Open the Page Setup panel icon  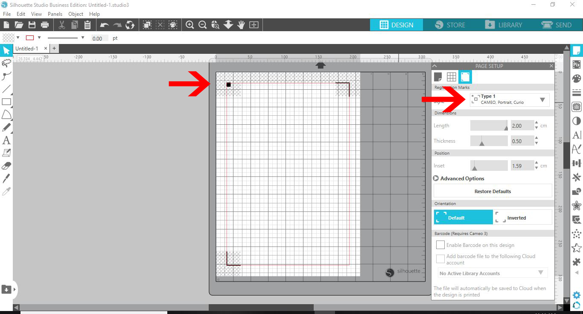[x=577, y=50]
